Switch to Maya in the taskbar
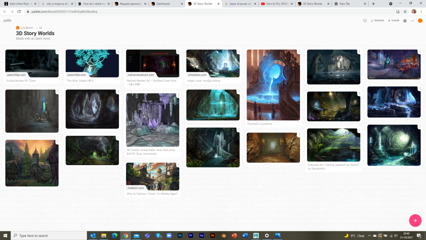Image resolution: width=426 pixels, height=240 pixels. click(x=256, y=236)
